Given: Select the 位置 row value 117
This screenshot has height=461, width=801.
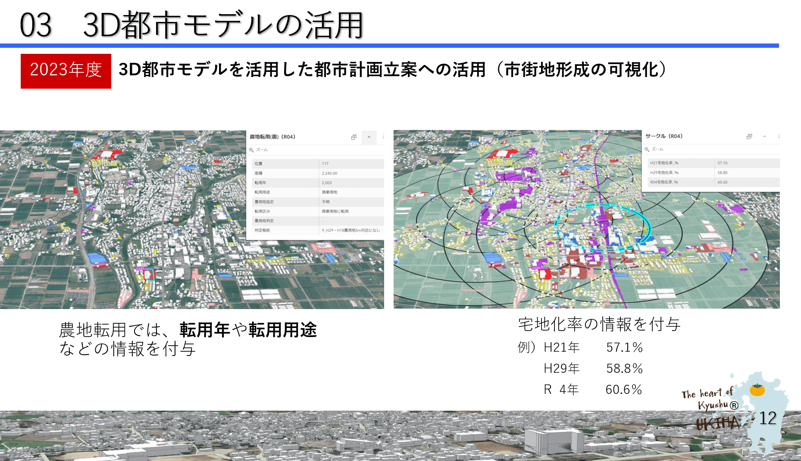Looking at the screenshot, I should pyautogui.click(x=325, y=164).
